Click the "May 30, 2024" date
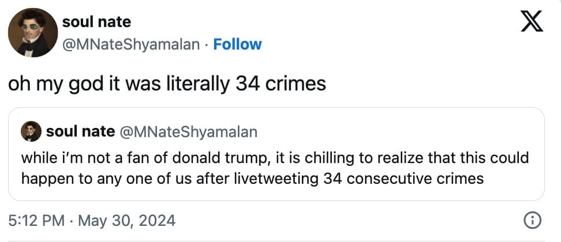Image resolution: width=561 pixels, height=242 pixels. [x=125, y=220]
